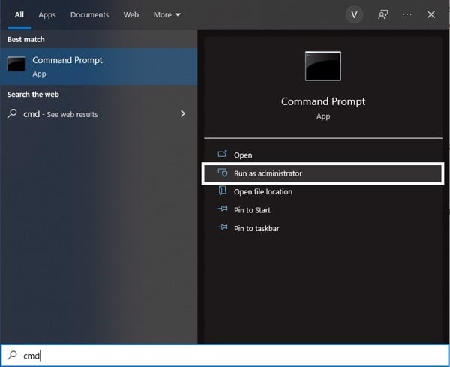Viewport: 450px width, 367px height.
Task: Click the magnifier icon beside cmd web result
Action: pos(12,113)
